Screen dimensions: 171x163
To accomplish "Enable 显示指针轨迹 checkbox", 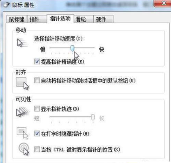I will coord(37,109).
